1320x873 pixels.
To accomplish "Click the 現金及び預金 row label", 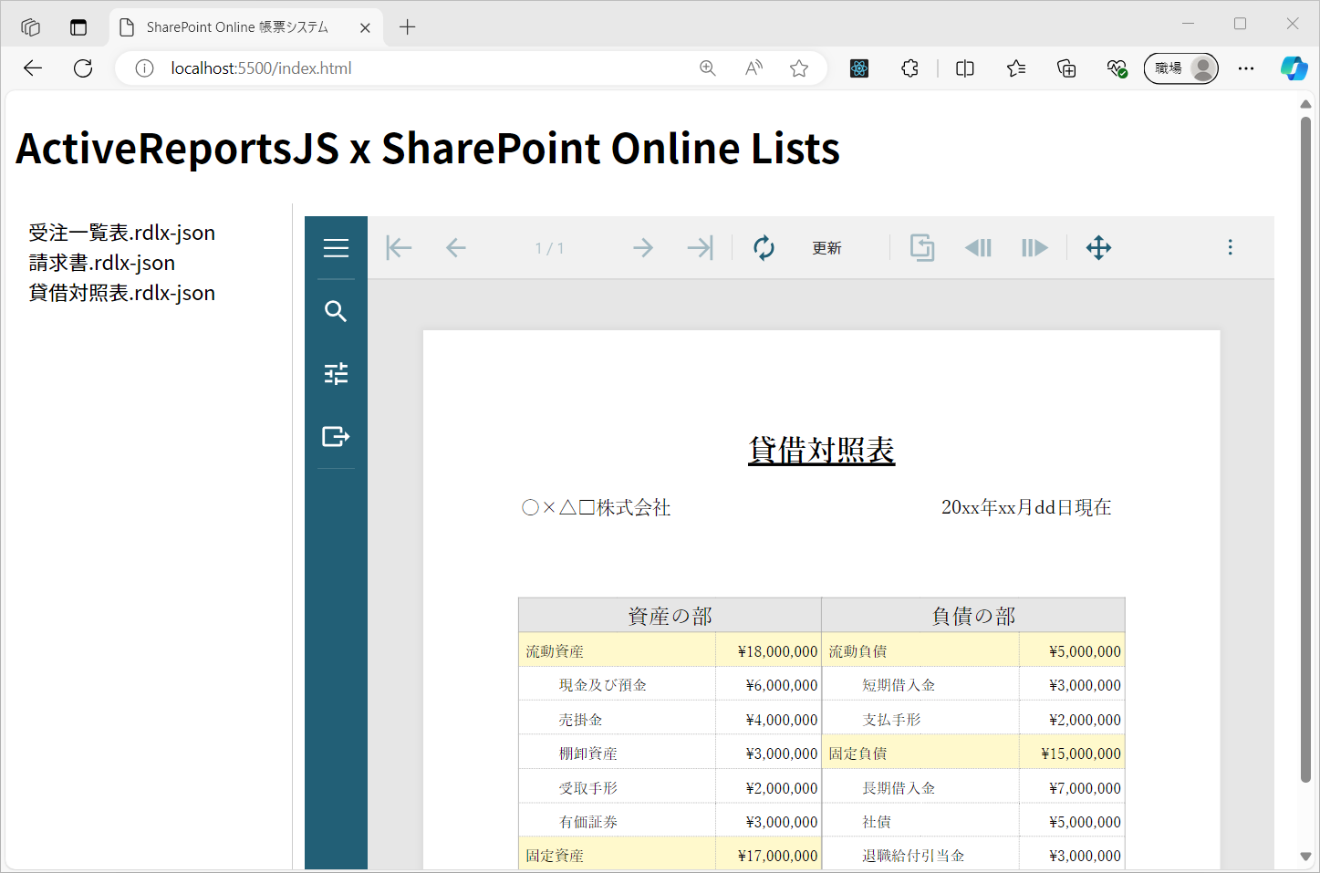I will (603, 685).
